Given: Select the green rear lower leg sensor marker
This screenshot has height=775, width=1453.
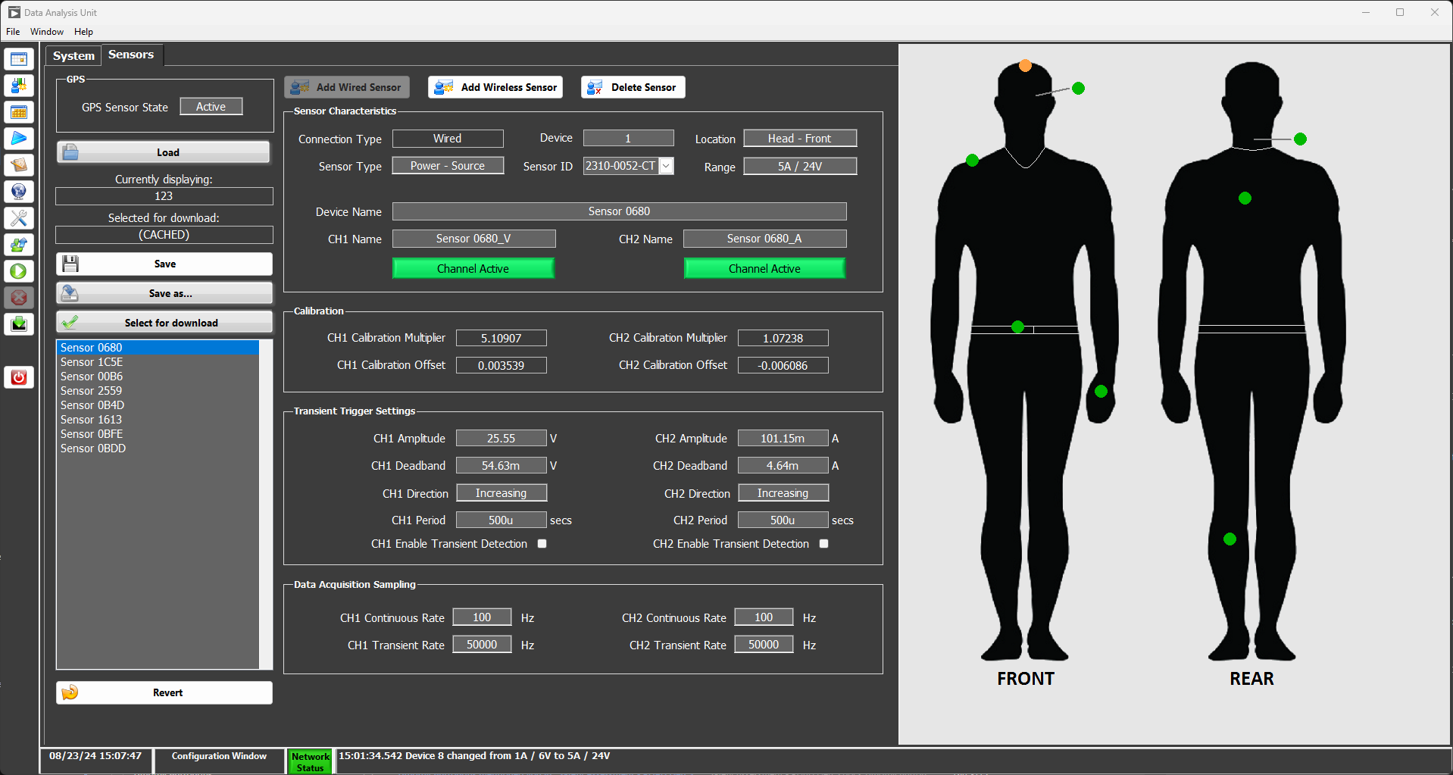Looking at the screenshot, I should pos(1230,539).
